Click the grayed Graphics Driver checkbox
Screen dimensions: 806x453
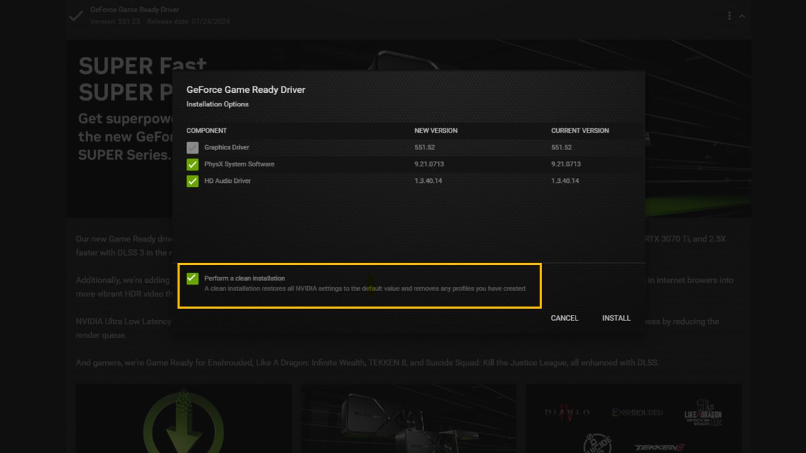pyautogui.click(x=192, y=147)
